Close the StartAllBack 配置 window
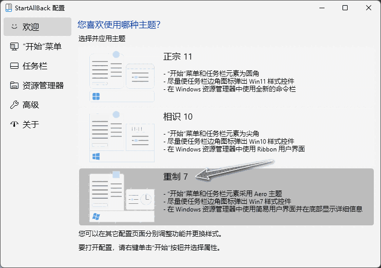 (x=368, y=8)
